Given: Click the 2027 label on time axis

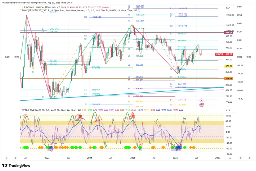Looking at the screenshot, I should [x=218, y=158].
